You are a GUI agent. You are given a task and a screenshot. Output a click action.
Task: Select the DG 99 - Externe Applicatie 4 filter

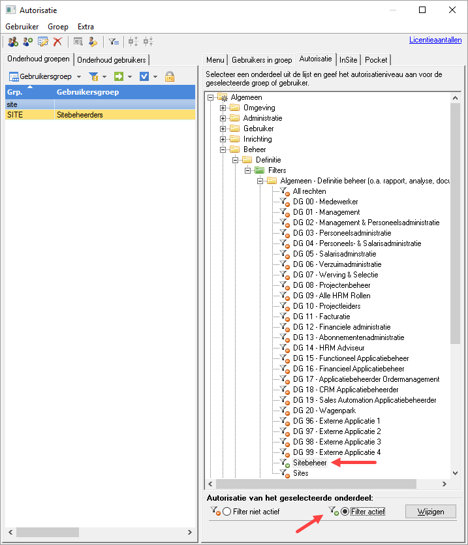click(x=337, y=452)
